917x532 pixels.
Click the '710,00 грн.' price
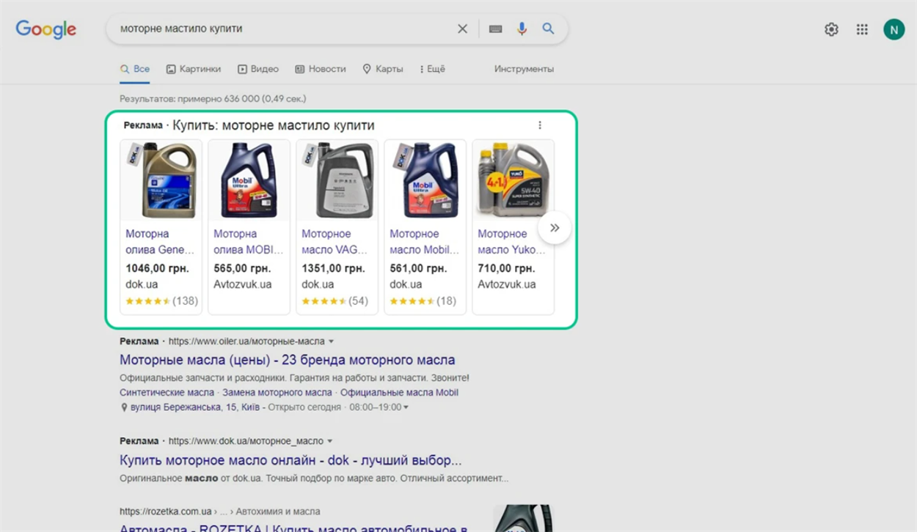(x=506, y=268)
